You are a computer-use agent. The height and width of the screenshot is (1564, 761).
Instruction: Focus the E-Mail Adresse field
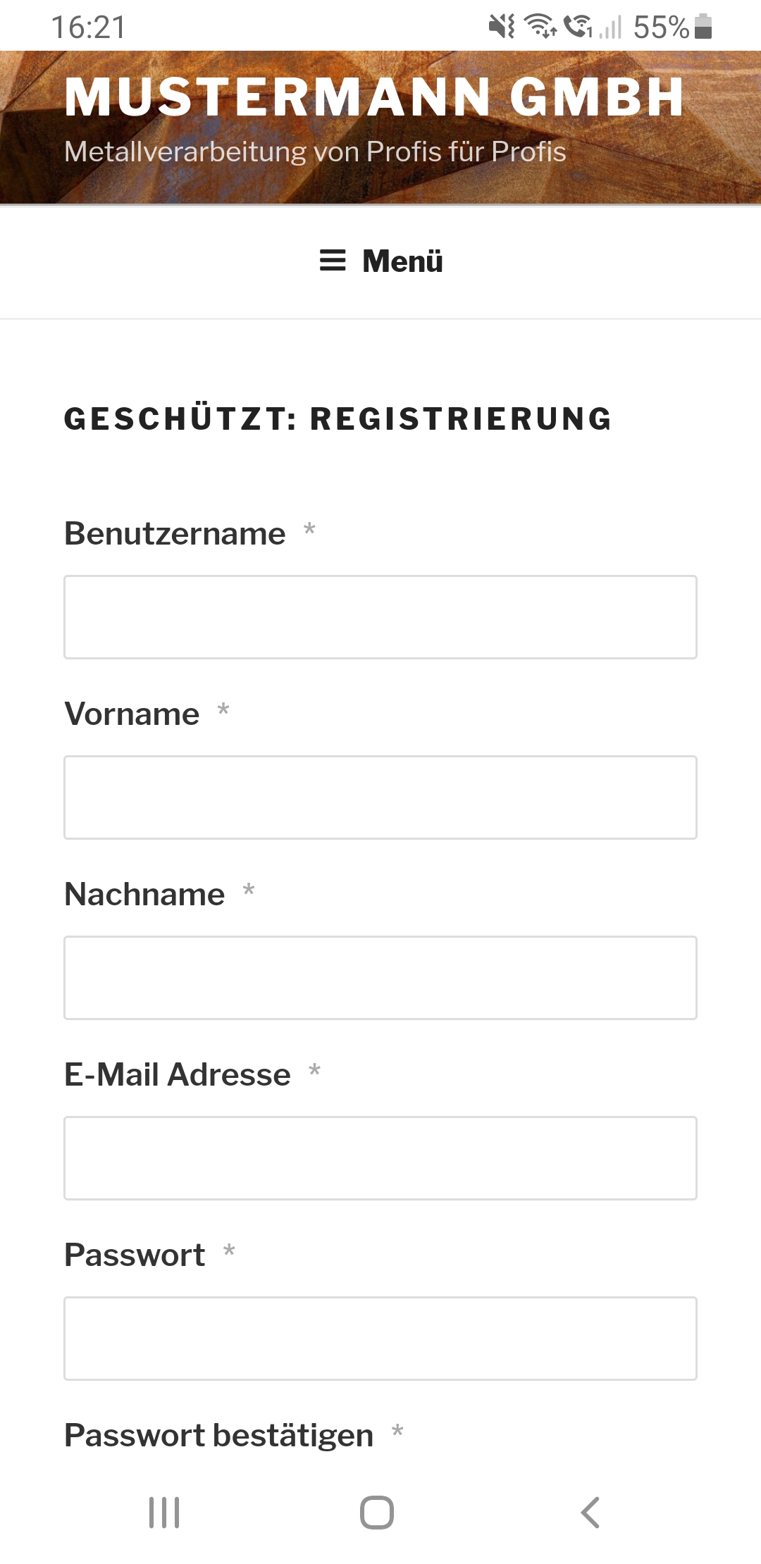pos(380,1158)
